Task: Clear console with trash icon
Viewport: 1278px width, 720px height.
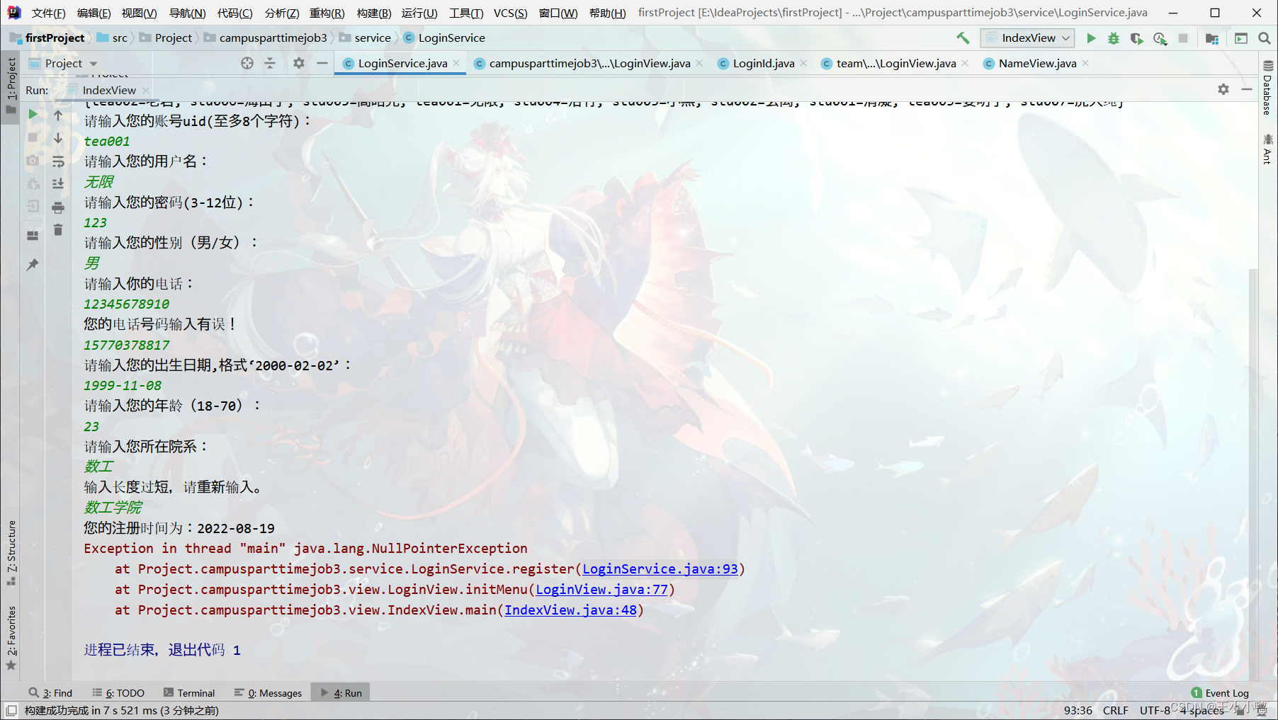Action: (x=58, y=230)
